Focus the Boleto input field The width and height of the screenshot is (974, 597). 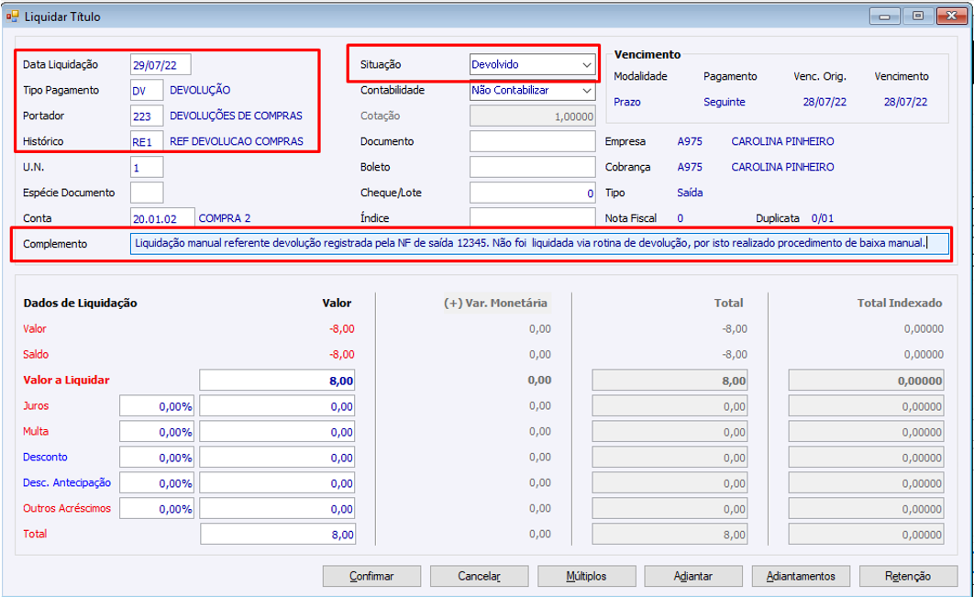point(532,167)
